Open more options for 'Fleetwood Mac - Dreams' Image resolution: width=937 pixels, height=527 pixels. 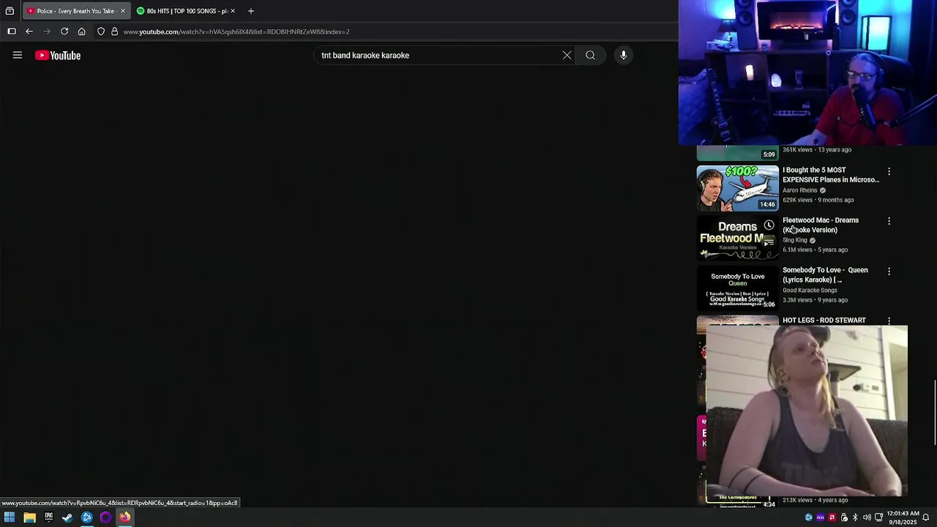889,221
